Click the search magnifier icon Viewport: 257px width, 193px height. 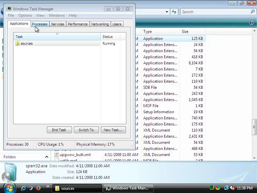click(253, 12)
